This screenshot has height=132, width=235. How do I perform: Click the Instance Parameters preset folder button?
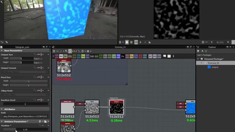pos(46,121)
